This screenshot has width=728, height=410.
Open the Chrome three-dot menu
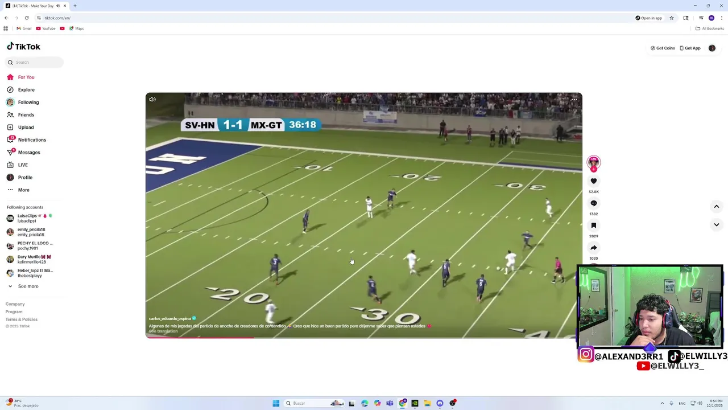[722, 18]
